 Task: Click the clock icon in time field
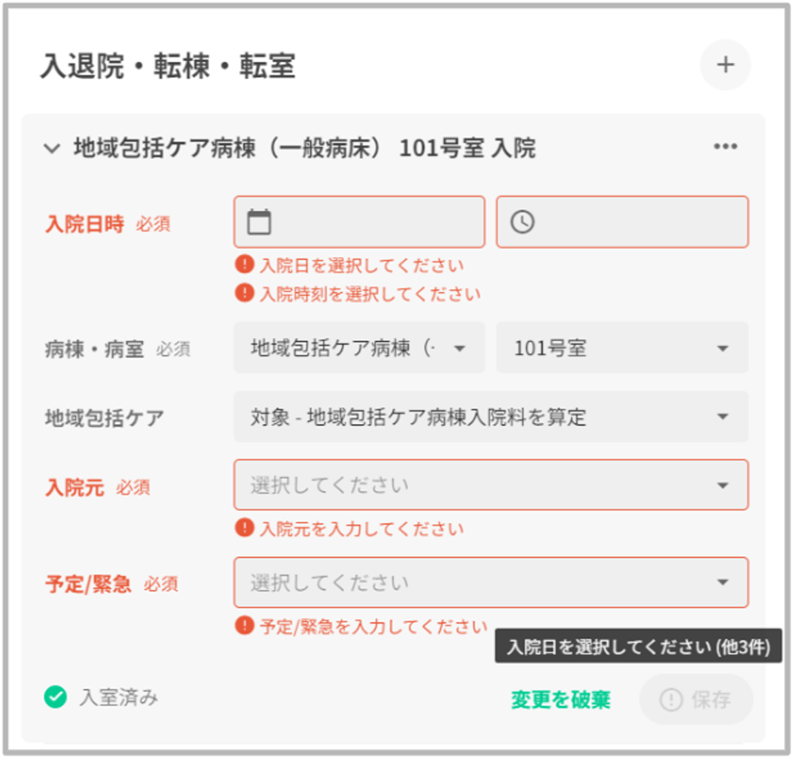point(522,222)
